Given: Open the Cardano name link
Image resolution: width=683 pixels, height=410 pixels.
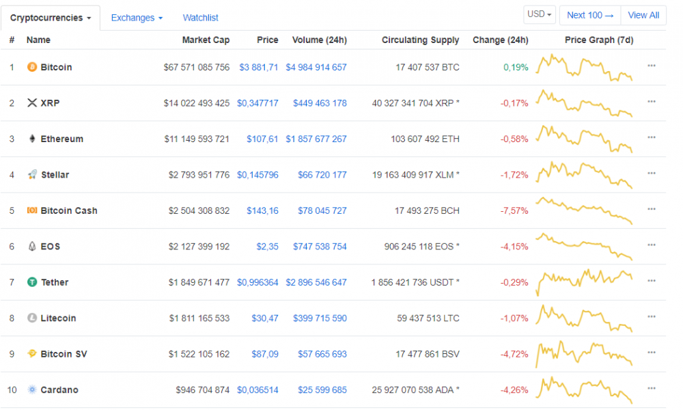Looking at the screenshot, I should (59, 390).
